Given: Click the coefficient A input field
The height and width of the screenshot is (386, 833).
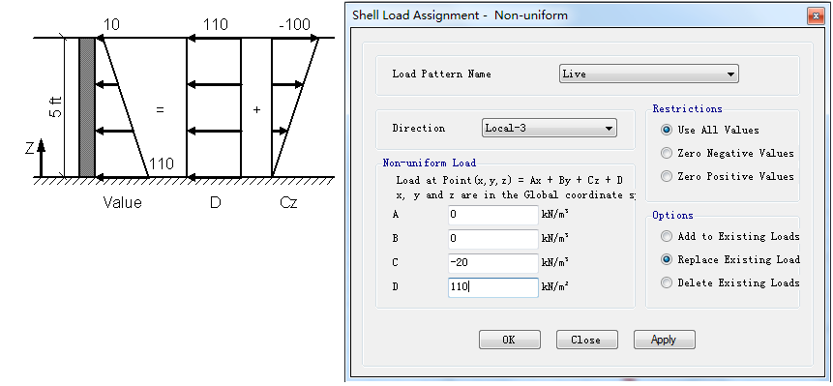Looking at the screenshot, I should pos(493,215).
